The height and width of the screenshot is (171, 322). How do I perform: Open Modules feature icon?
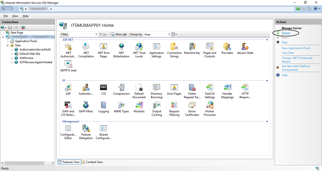[139, 107]
